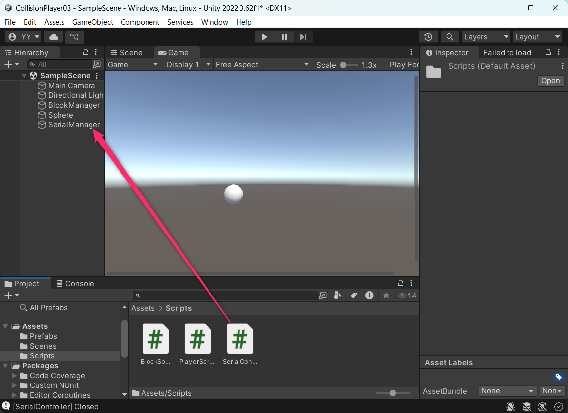Click the Open button in Inspector
568x413 pixels.
click(551, 81)
